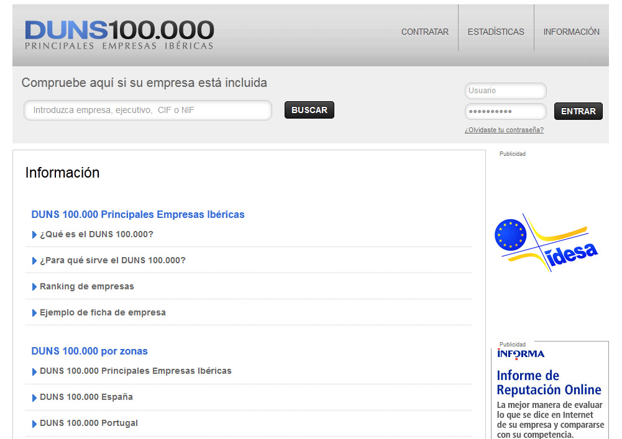The width and height of the screenshot is (622, 439).
Task: Open the CONTRATAR menu item
Action: (425, 32)
